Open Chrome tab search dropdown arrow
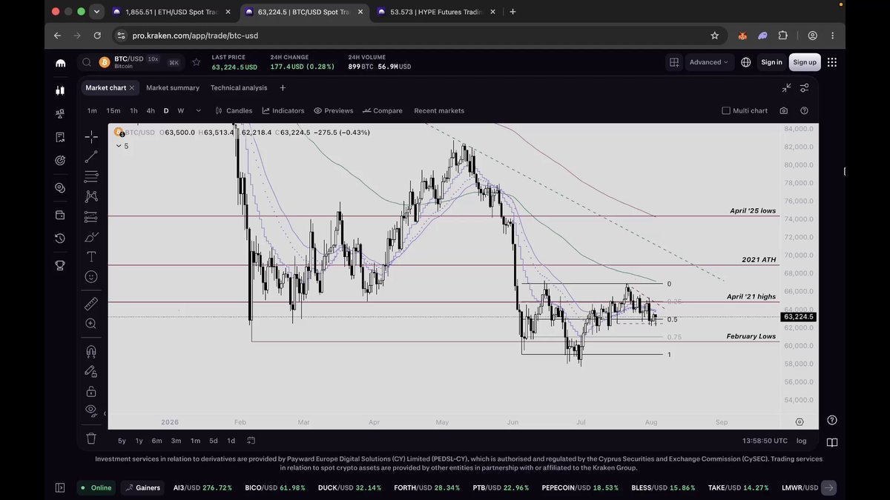This screenshot has width=890, height=500. tap(96, 12)
